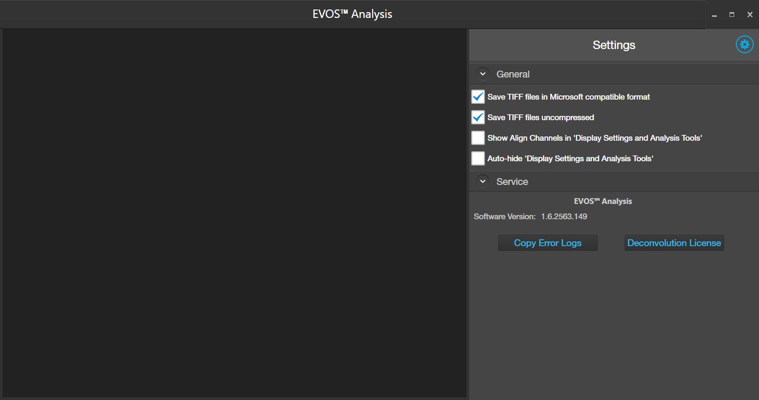Disable the Save TIFF files uncompressed checkbox
This screenshot has height=400, width=759.
coord(478,118)
